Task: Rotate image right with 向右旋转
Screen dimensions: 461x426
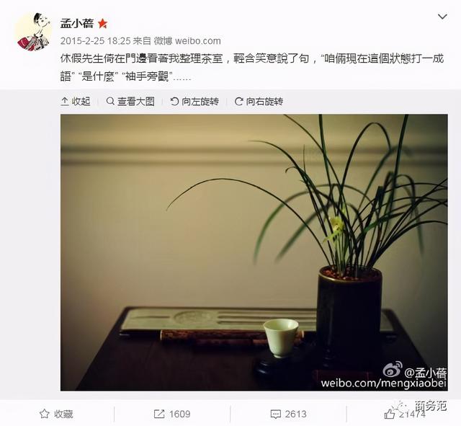Action: point(259,102)
